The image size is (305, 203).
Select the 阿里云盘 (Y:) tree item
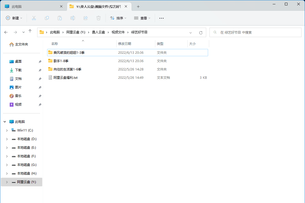[x=22, y=182]
